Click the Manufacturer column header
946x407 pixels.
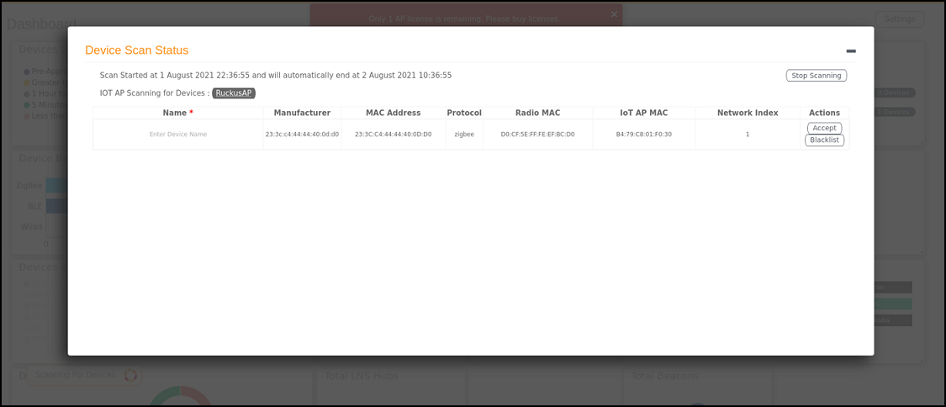pyautogui.click(x=302, y=113)
